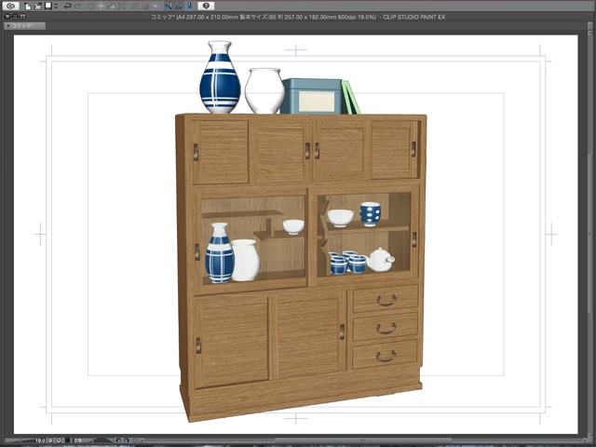
Task: Zoom out using status bar button
Action: tap(50, 440)
